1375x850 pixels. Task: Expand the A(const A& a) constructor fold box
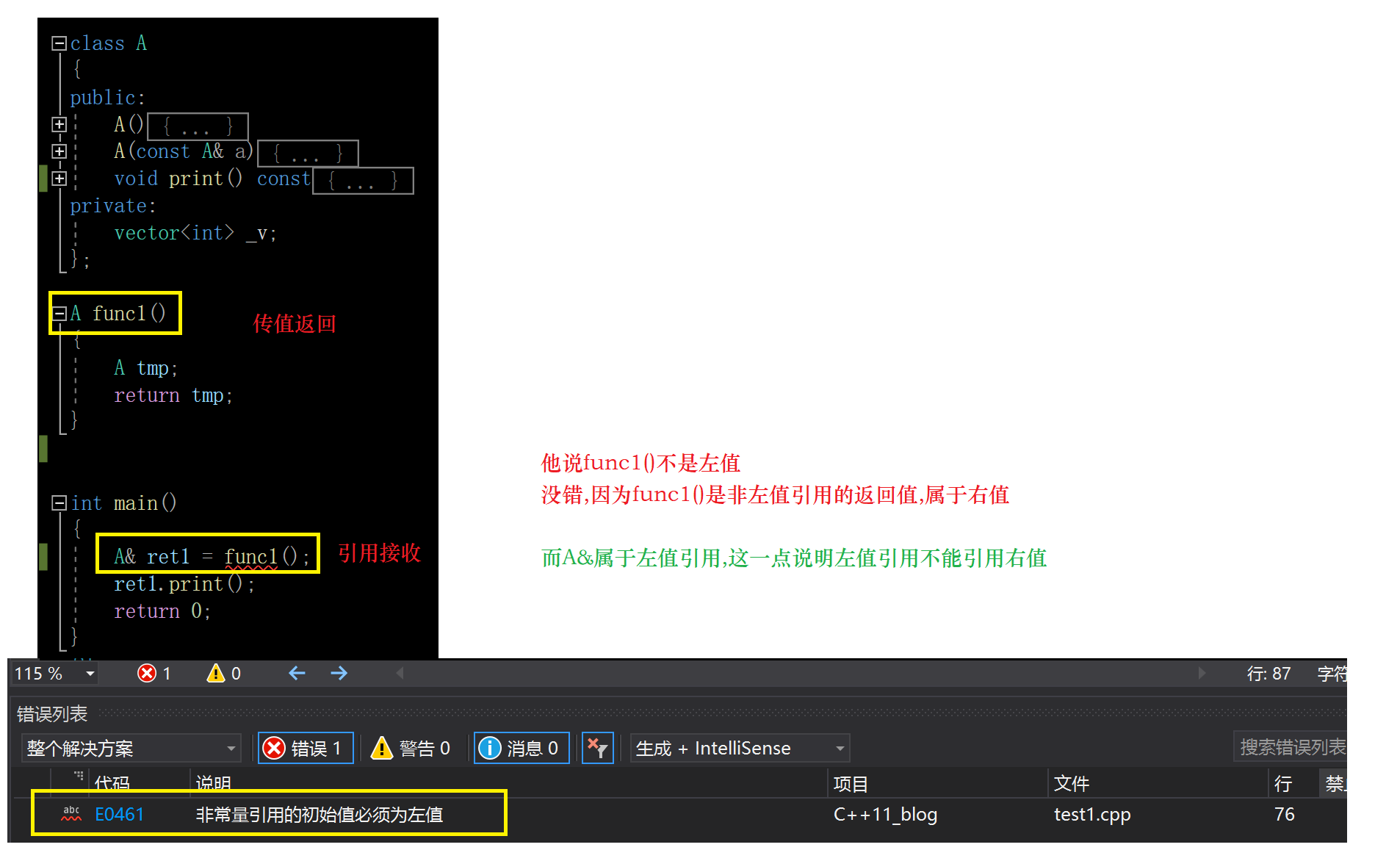[59, 151]
